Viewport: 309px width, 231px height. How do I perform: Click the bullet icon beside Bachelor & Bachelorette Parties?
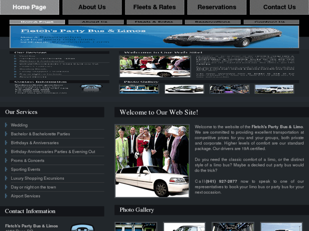(6, 134)
